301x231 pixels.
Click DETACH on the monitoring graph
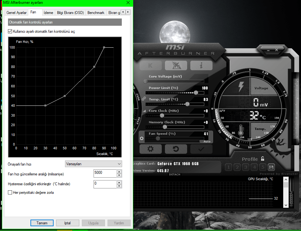pyautogui.click(x=175, y=174)
